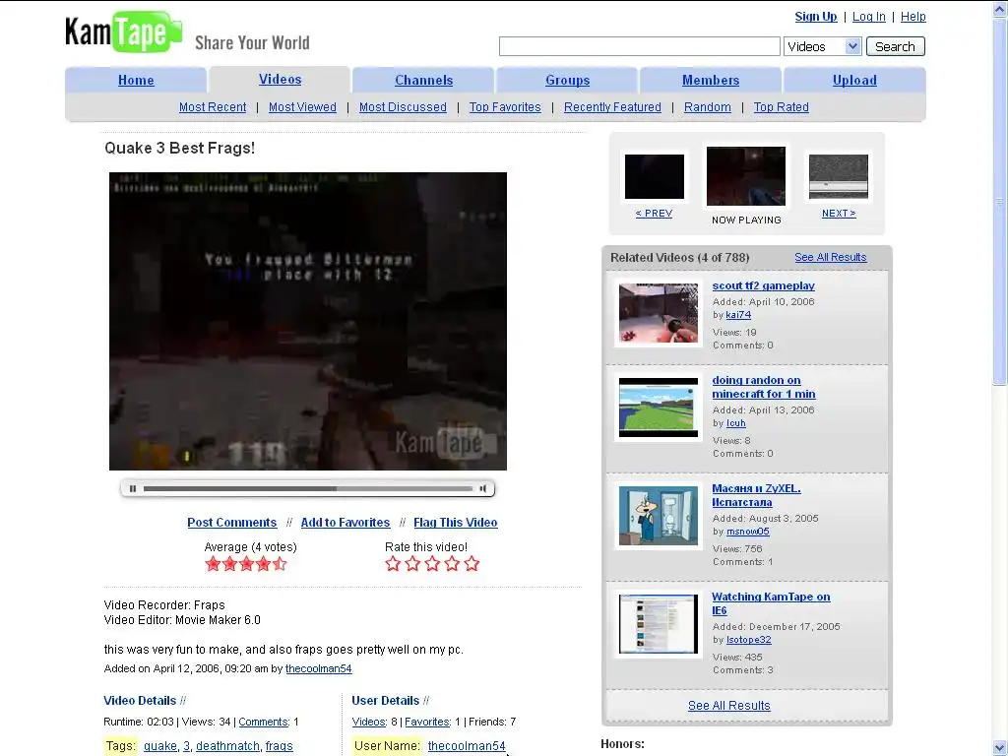Select the Upload tab
This screenshot has width=1008, height=756.
pyautogui.click(x=854, y=81)
